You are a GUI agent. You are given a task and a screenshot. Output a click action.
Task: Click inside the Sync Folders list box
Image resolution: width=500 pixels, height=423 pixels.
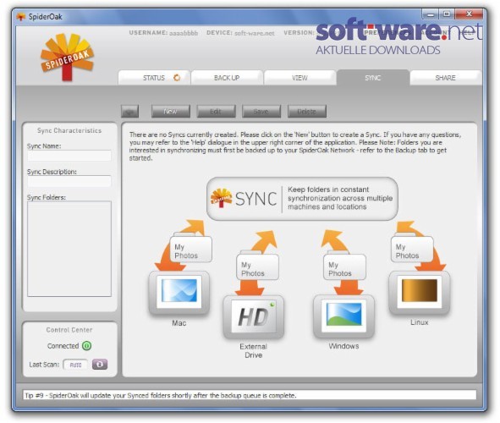click(x=69, y=249)
